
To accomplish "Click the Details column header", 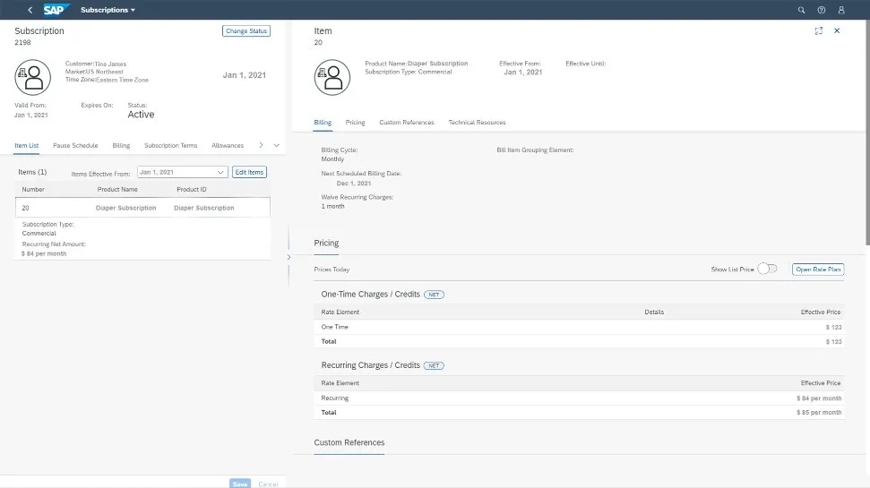I will [654, 312].
